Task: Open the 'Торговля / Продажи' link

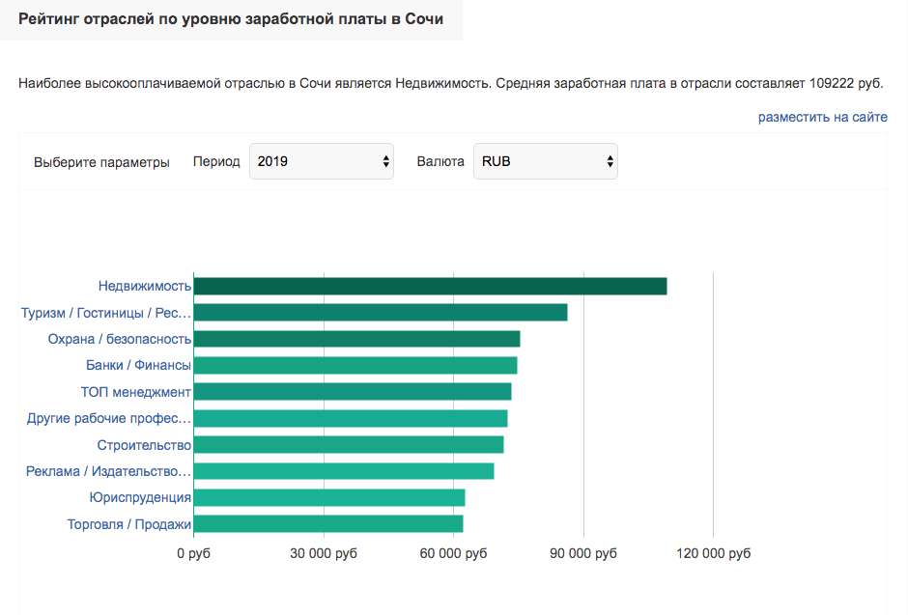Action: [128, 524]
